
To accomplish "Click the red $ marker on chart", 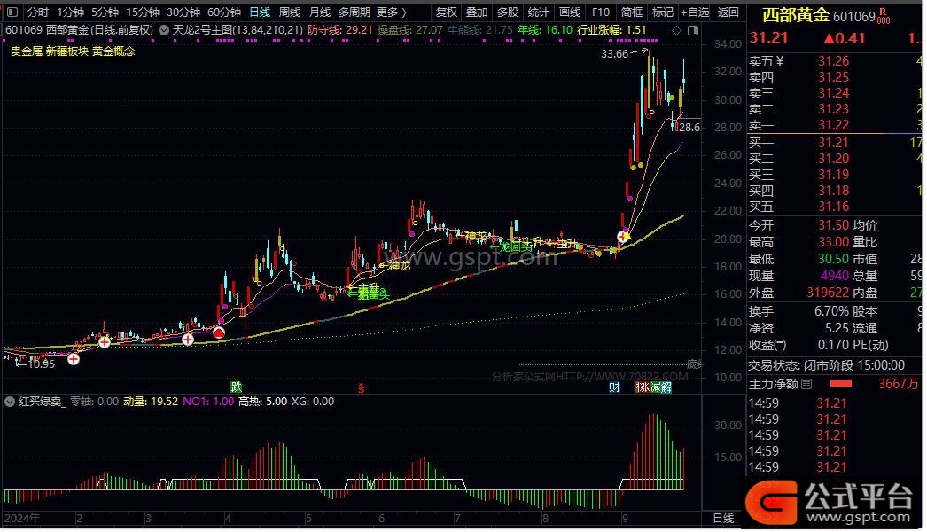I will coord(361,387).
